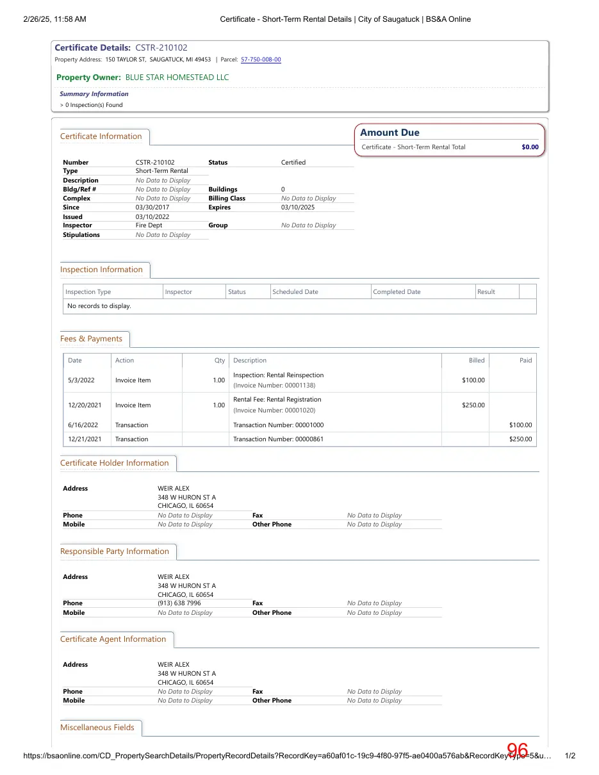The image size is (599, 775).
Task: Select the Issued date 03/10/2022
Action: click(x=152, y=217)
